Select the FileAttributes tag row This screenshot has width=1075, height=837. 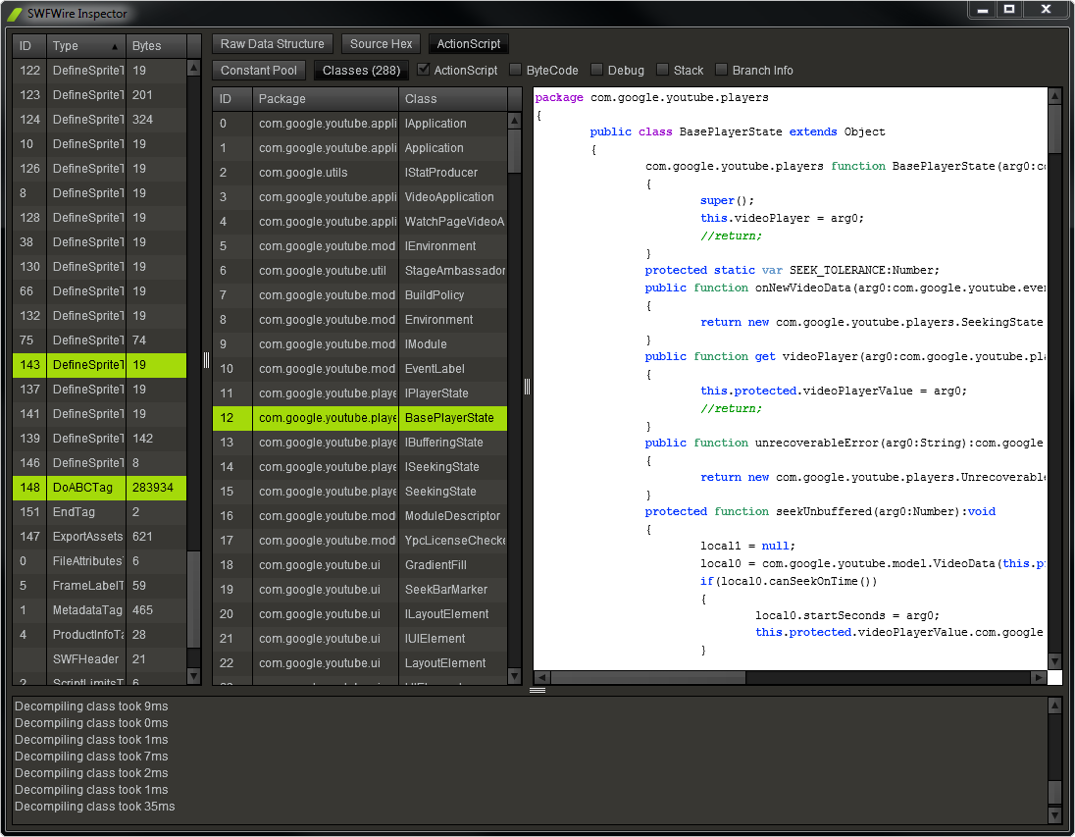(x=99, y=561)
